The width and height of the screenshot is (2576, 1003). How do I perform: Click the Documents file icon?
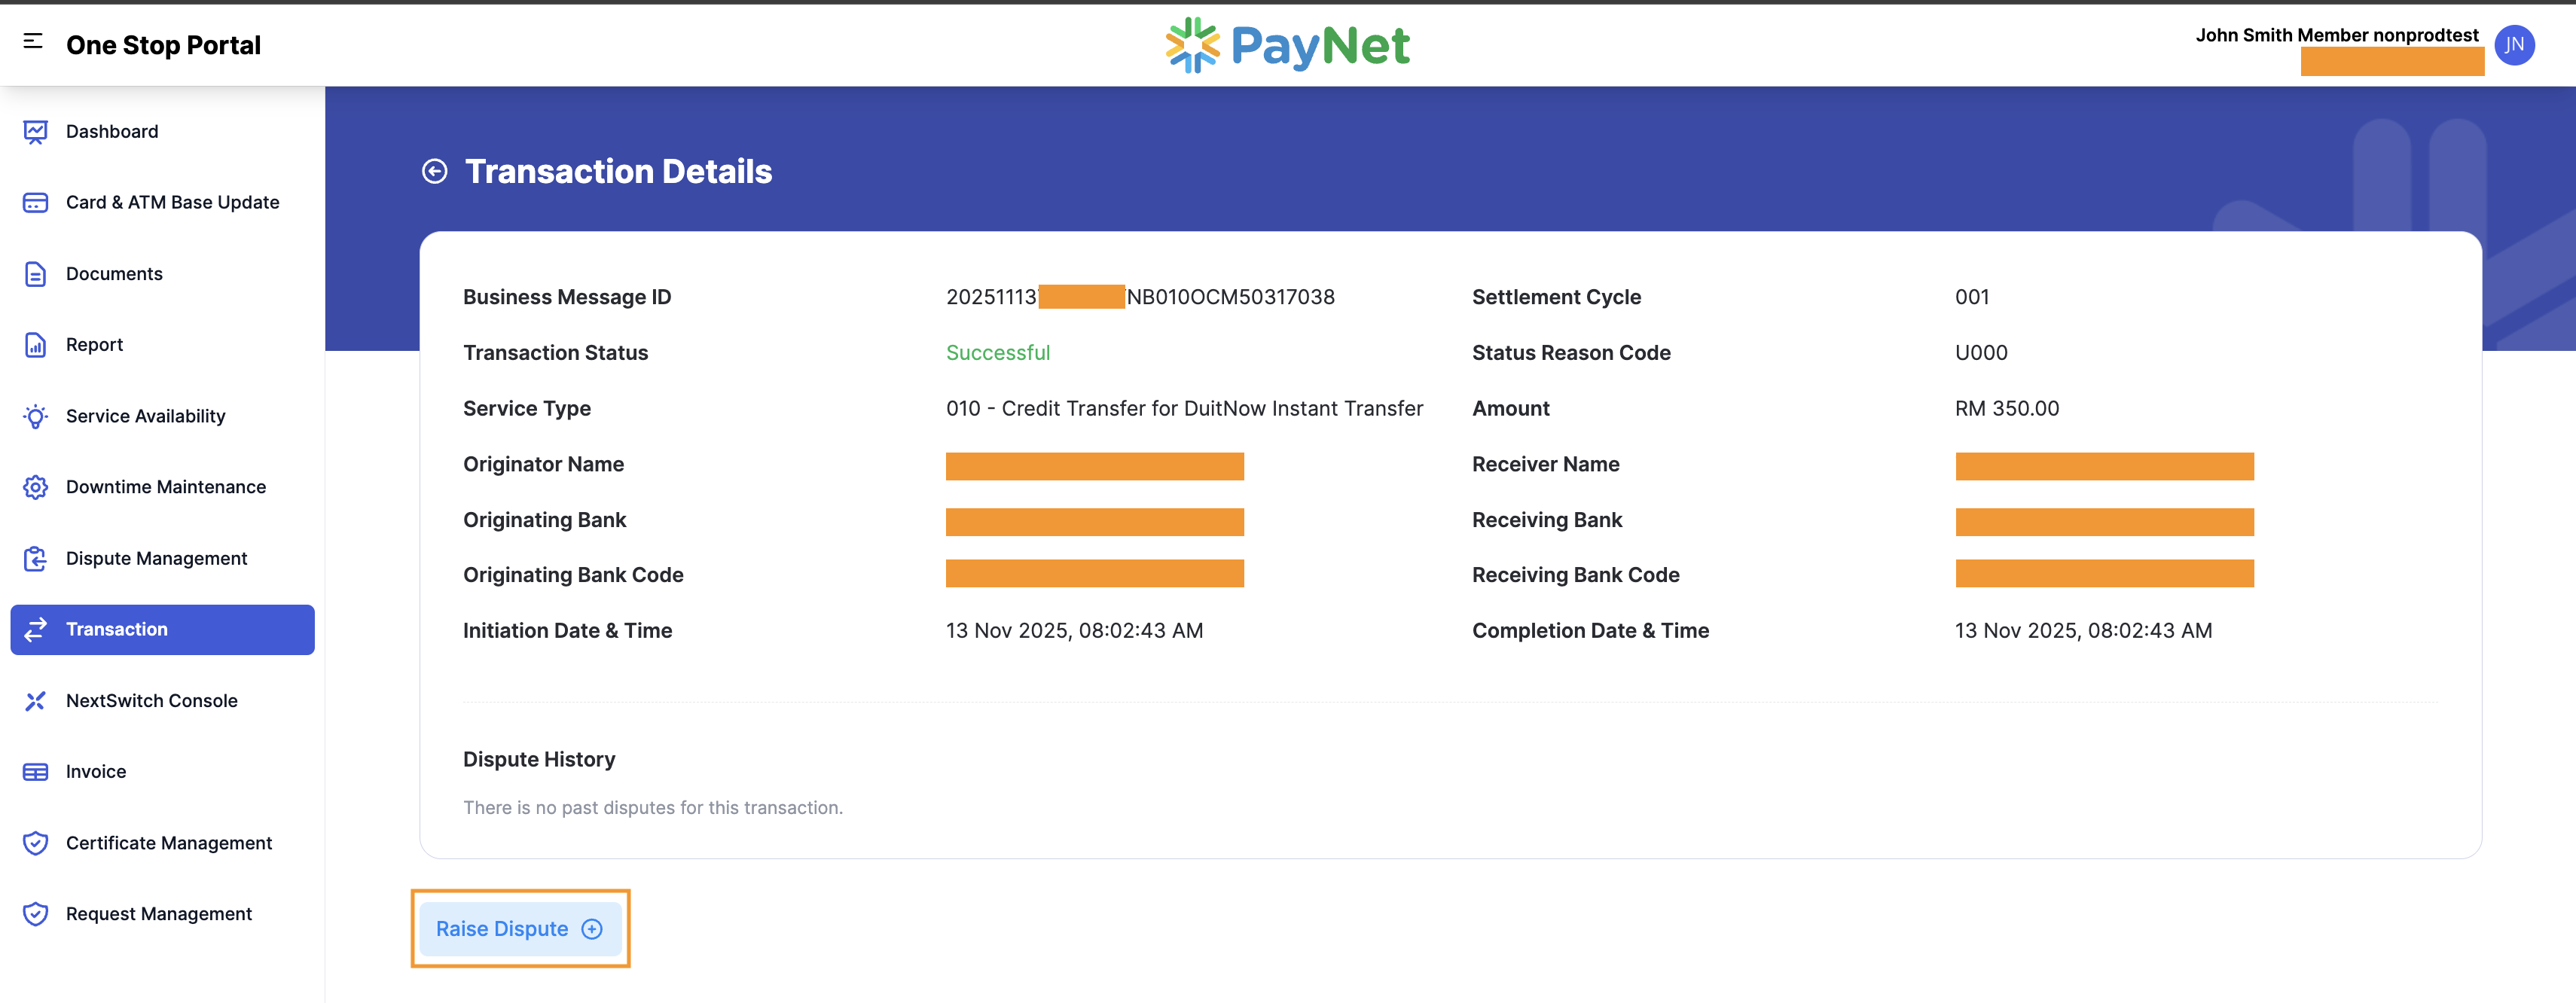point(35,274)
